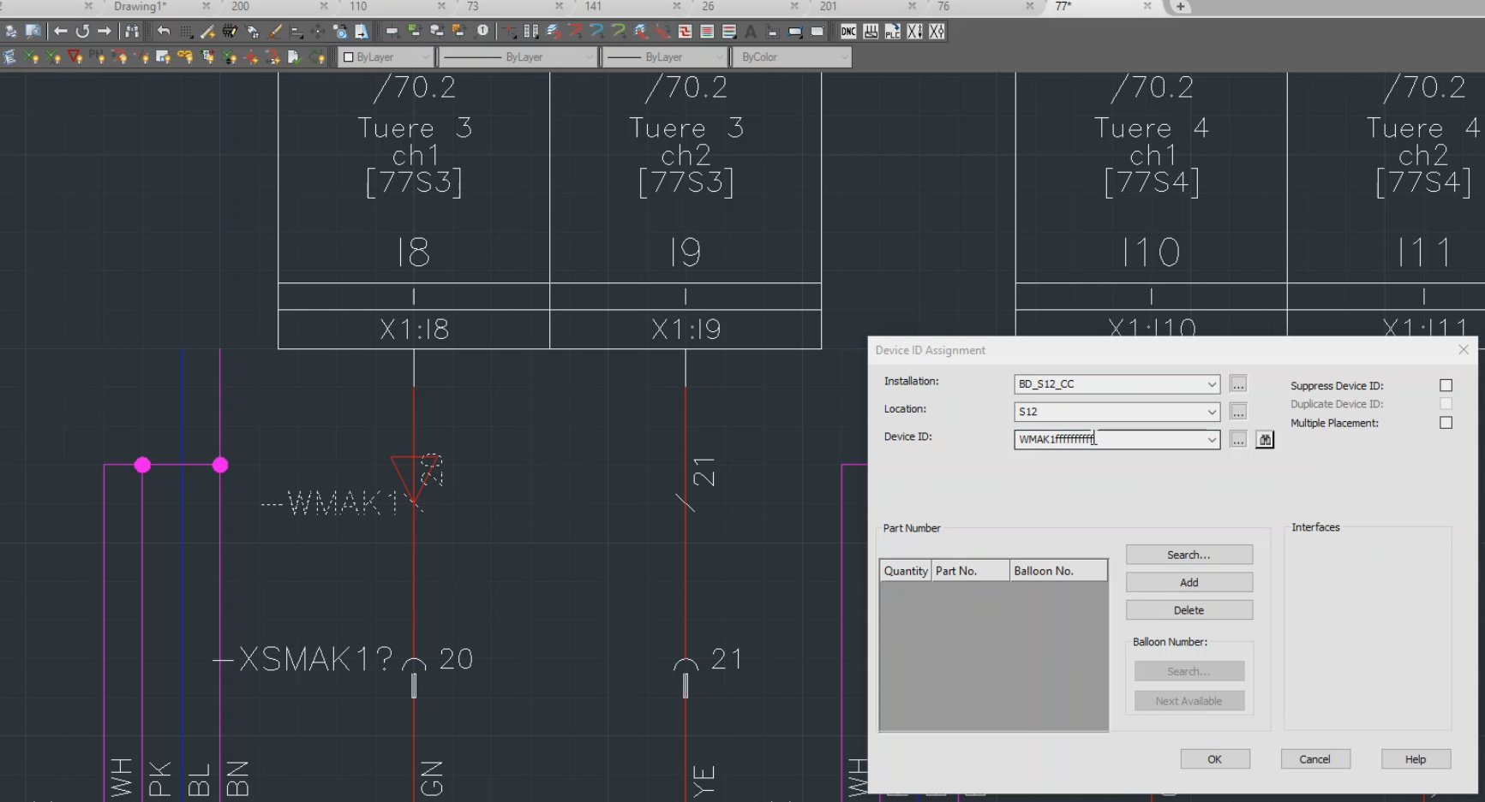Click the X terminal icon with circle

[x=937, y=32]
